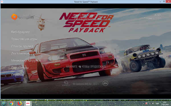This screenshot has width=171, height=106.
Task: Select Трансляция игры in the overlay menu
Action: coord(24,39)
